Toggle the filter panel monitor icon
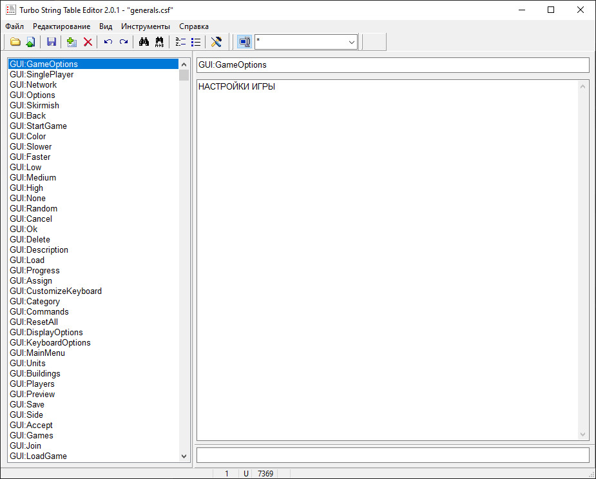 point(244,42)
